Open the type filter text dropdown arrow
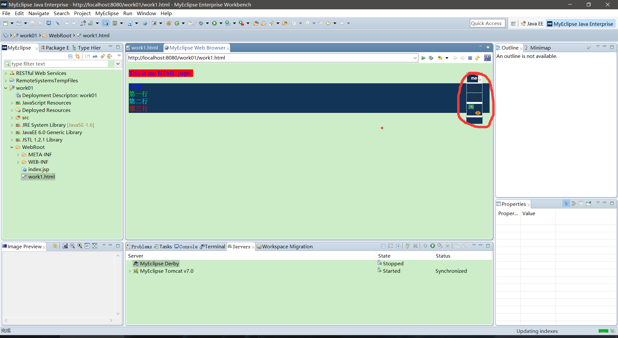The width and height of the screenshot is (618, 338). [x=118, y=64]
